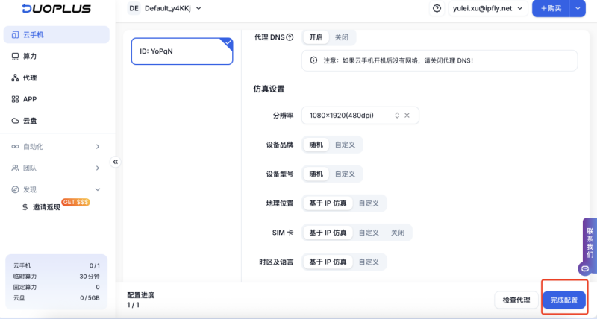Expand the 团队 menu chevron

point(98,168)
